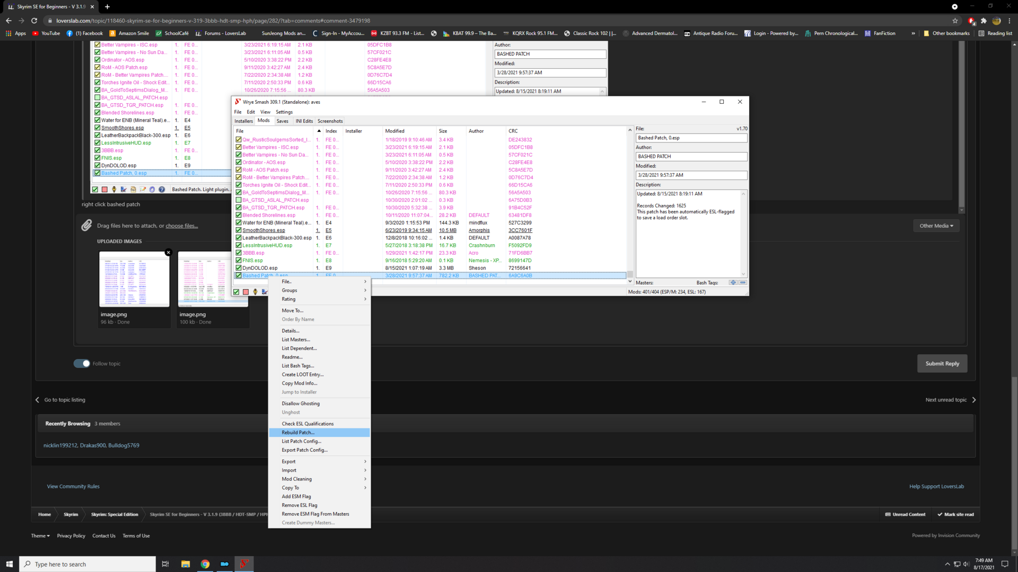Open the Facebook bookmark
The height and width of the screenshot is (572, 1018).
[x=85, y=33]
